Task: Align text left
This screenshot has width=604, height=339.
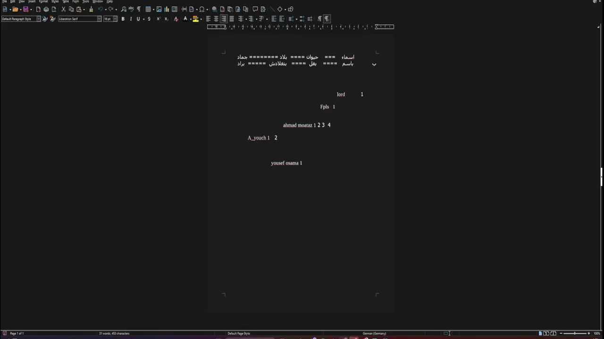Action: click(208, 19)
